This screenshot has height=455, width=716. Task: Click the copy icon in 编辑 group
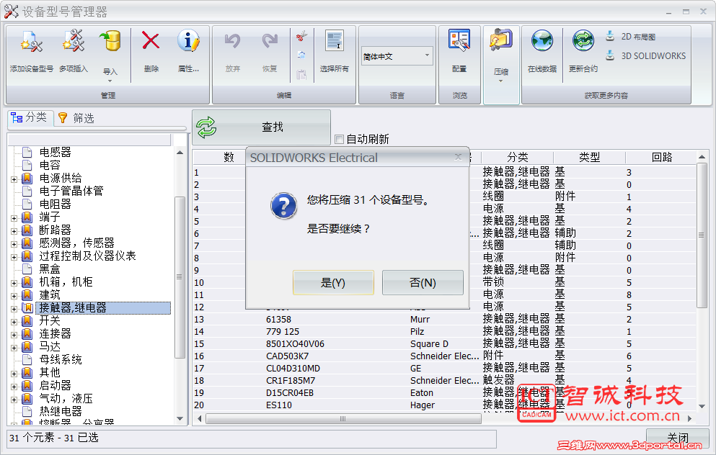point(301,55)
